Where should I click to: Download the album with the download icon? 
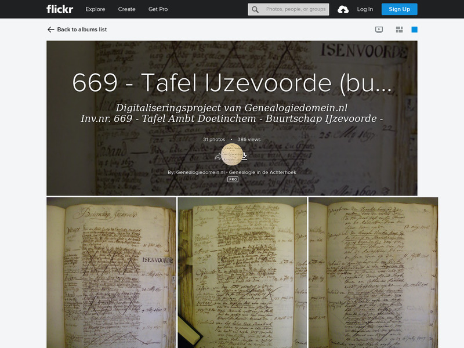tap(244, 157)
